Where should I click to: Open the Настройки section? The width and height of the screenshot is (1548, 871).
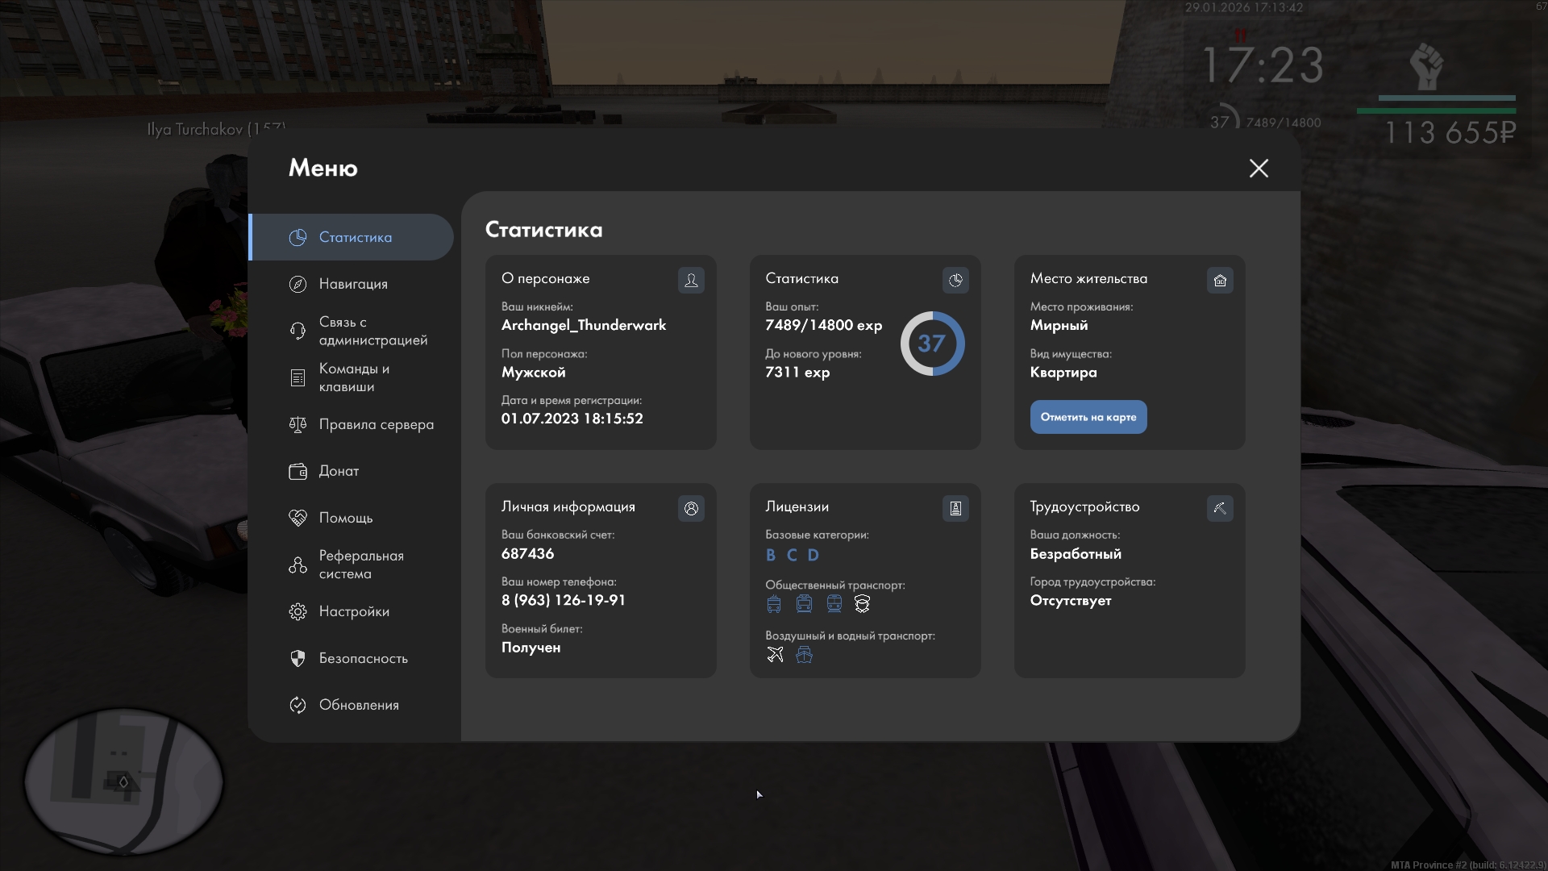[353, 611]
